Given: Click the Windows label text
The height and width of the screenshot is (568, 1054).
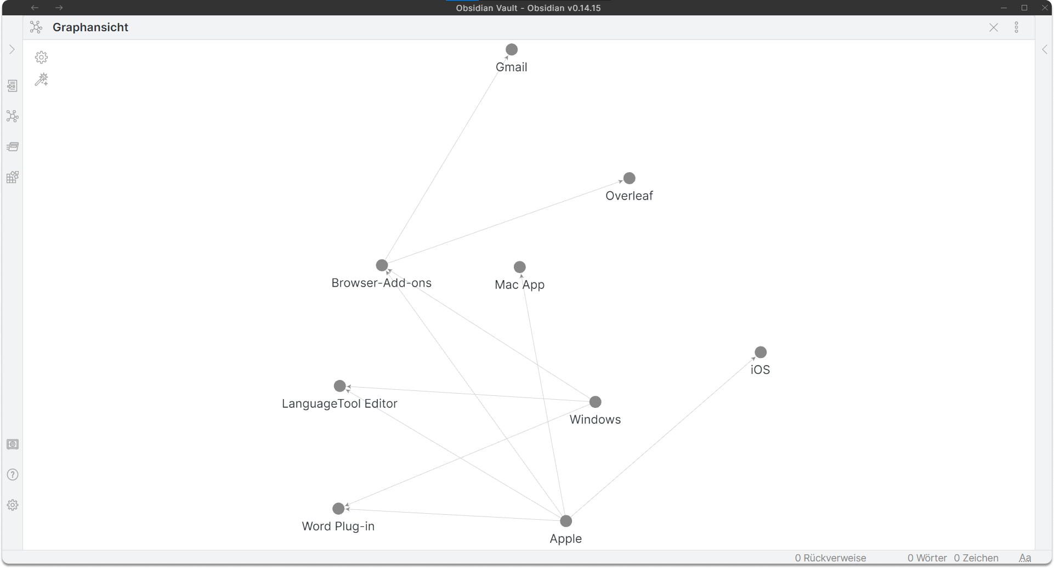Looking at the screenshot, I should point(596,419).
